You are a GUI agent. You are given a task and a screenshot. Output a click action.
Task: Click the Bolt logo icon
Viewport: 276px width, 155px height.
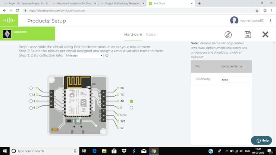[9, 20]
